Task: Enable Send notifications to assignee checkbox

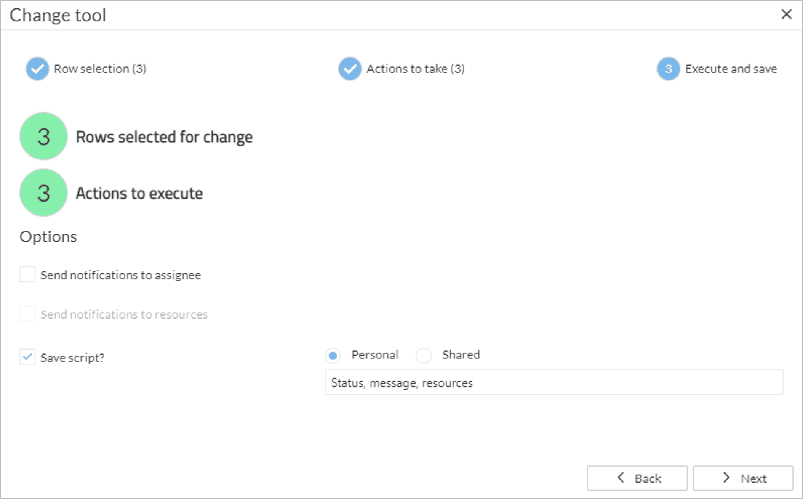Action: (27, 274)
